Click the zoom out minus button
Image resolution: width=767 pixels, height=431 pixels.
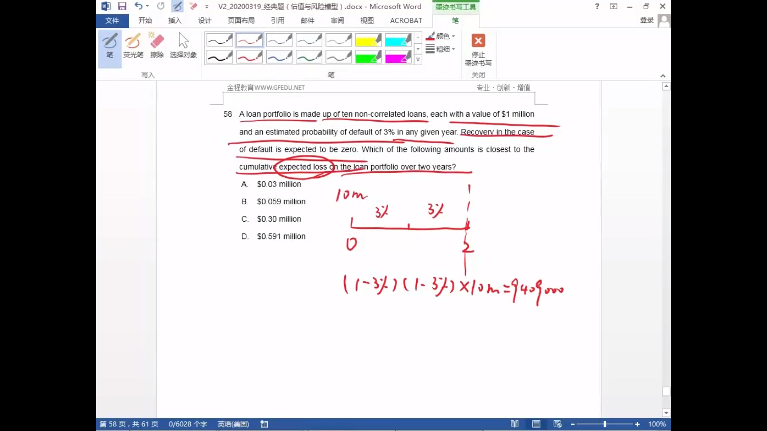click(573, 424)
